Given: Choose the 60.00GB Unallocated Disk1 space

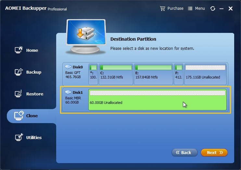Looking at the screenshot, I should point(158,100).
